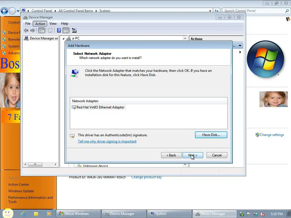The image size is (291, 218).
Task: Click the muted volume tray icon
Action: click(x=262, y=214)
